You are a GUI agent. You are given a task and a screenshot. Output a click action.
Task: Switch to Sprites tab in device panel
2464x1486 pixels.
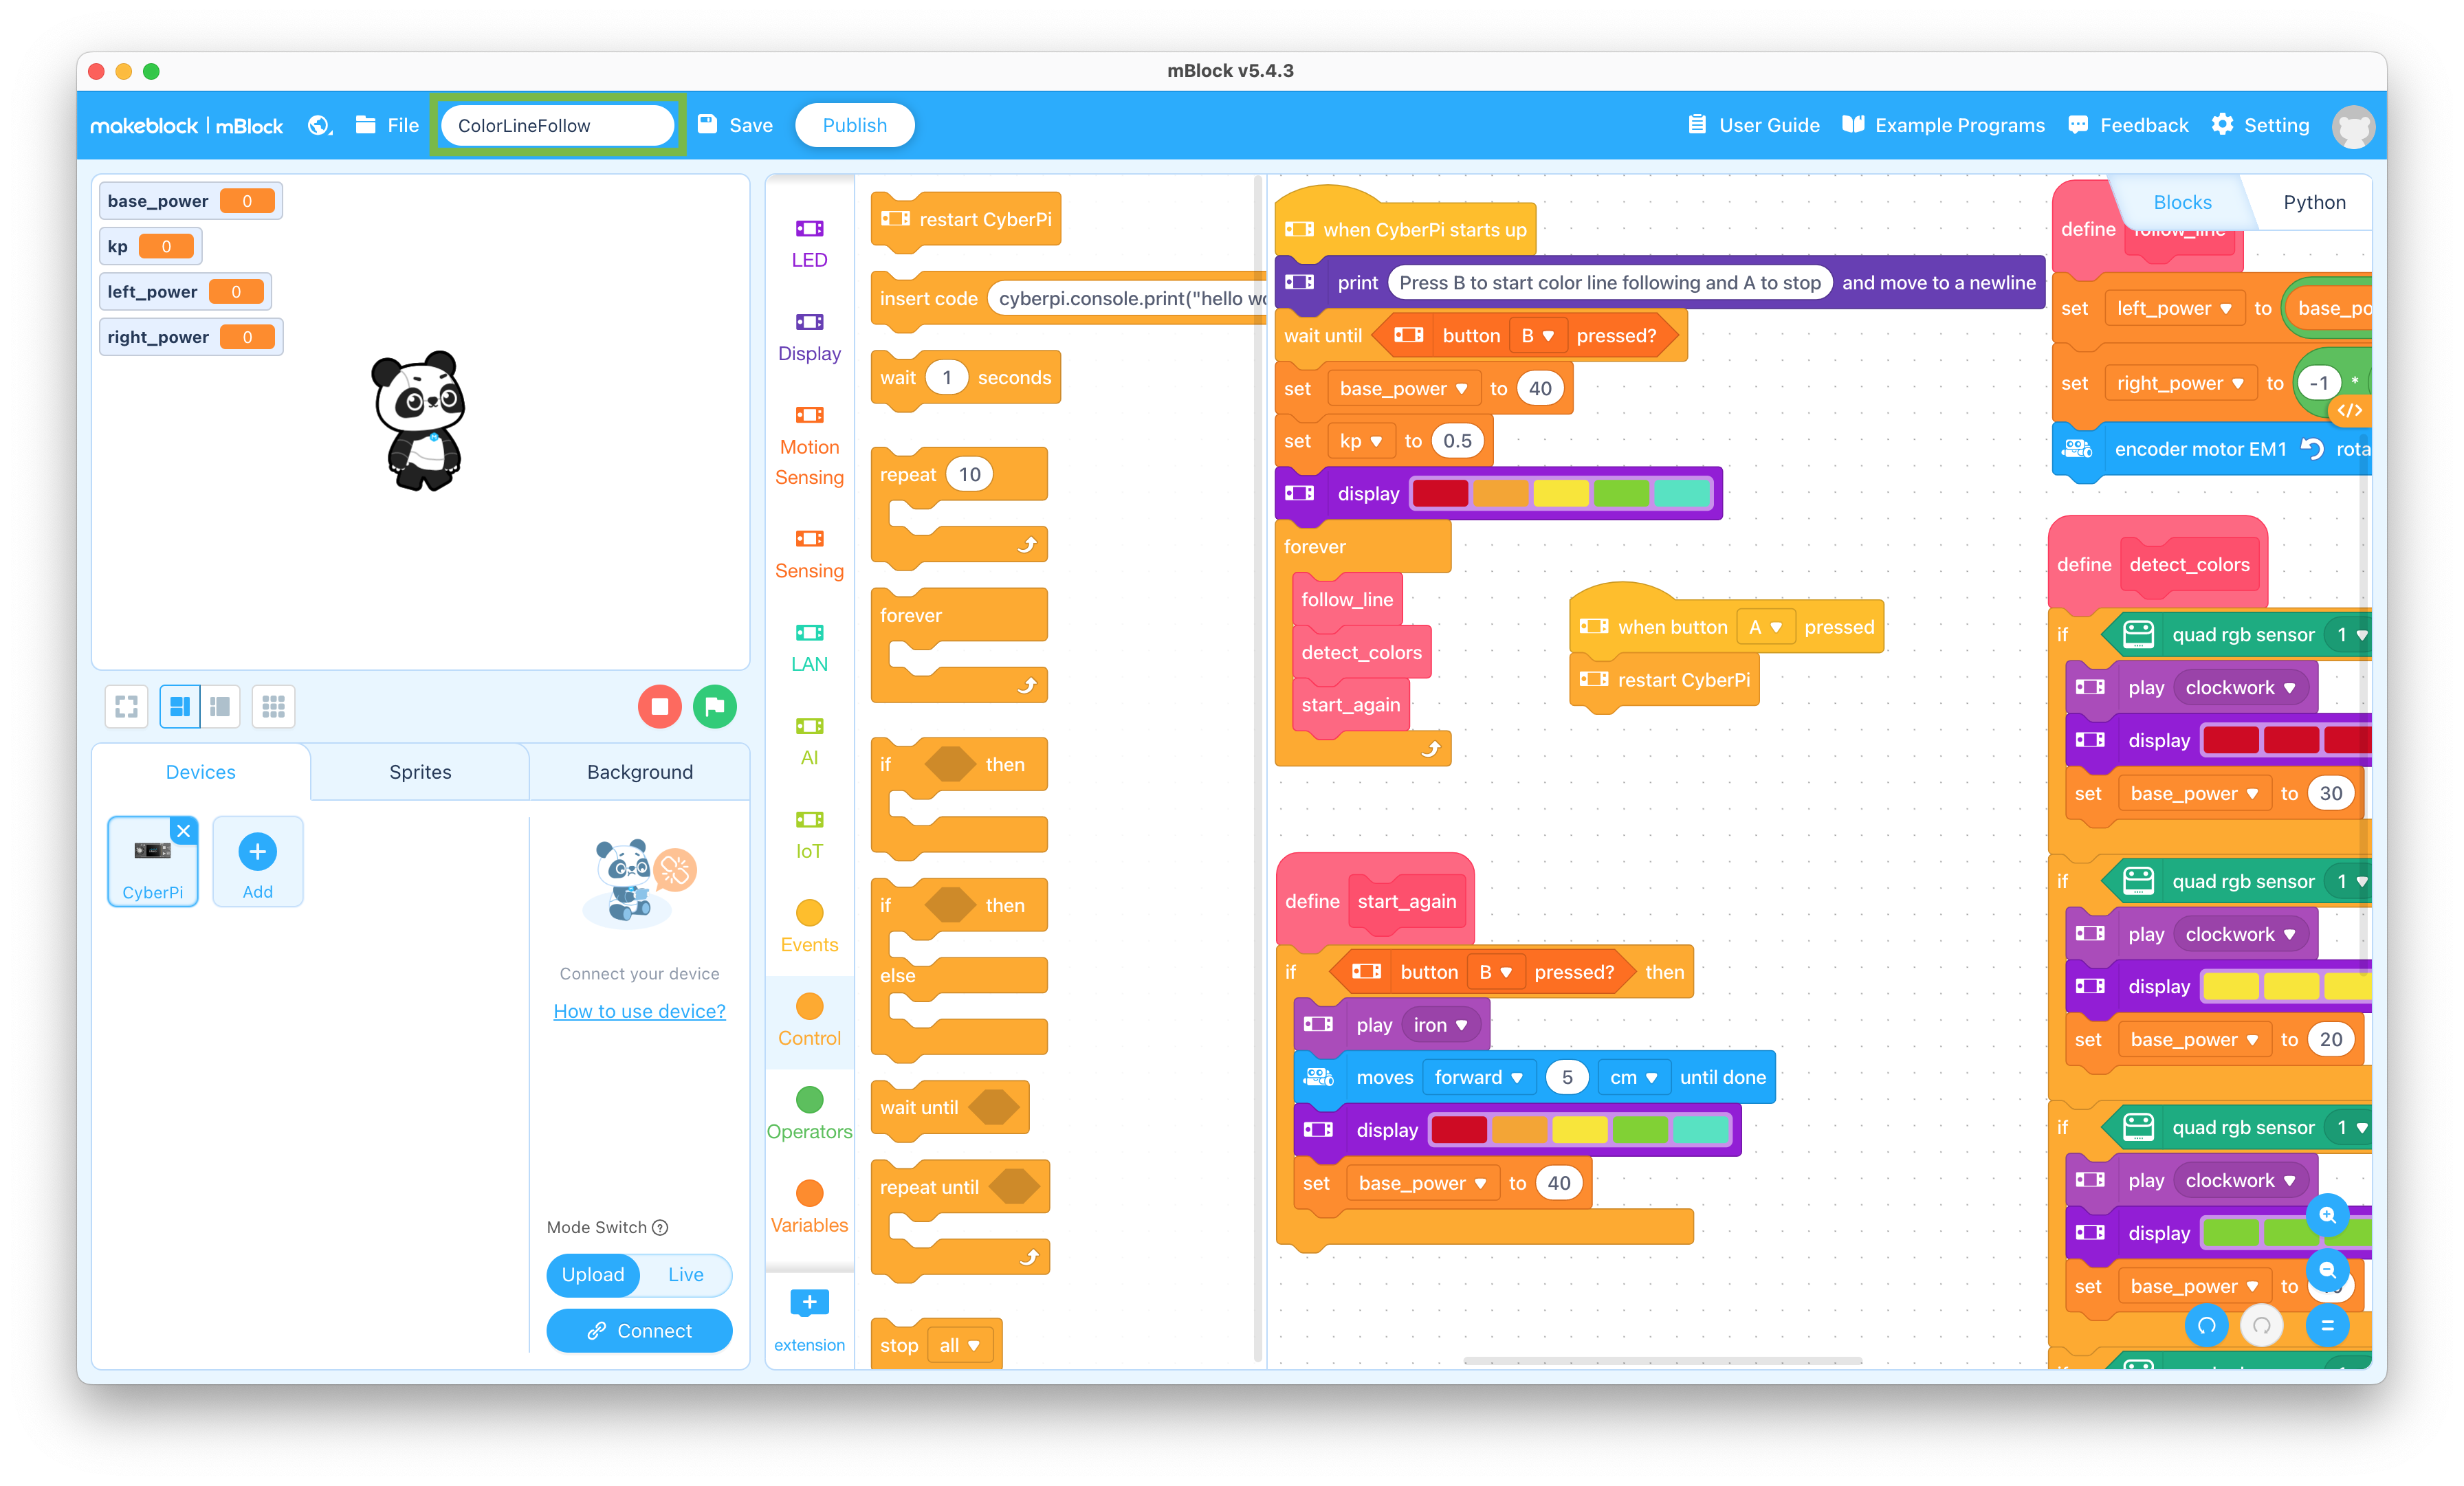click(x=419, y=770)
